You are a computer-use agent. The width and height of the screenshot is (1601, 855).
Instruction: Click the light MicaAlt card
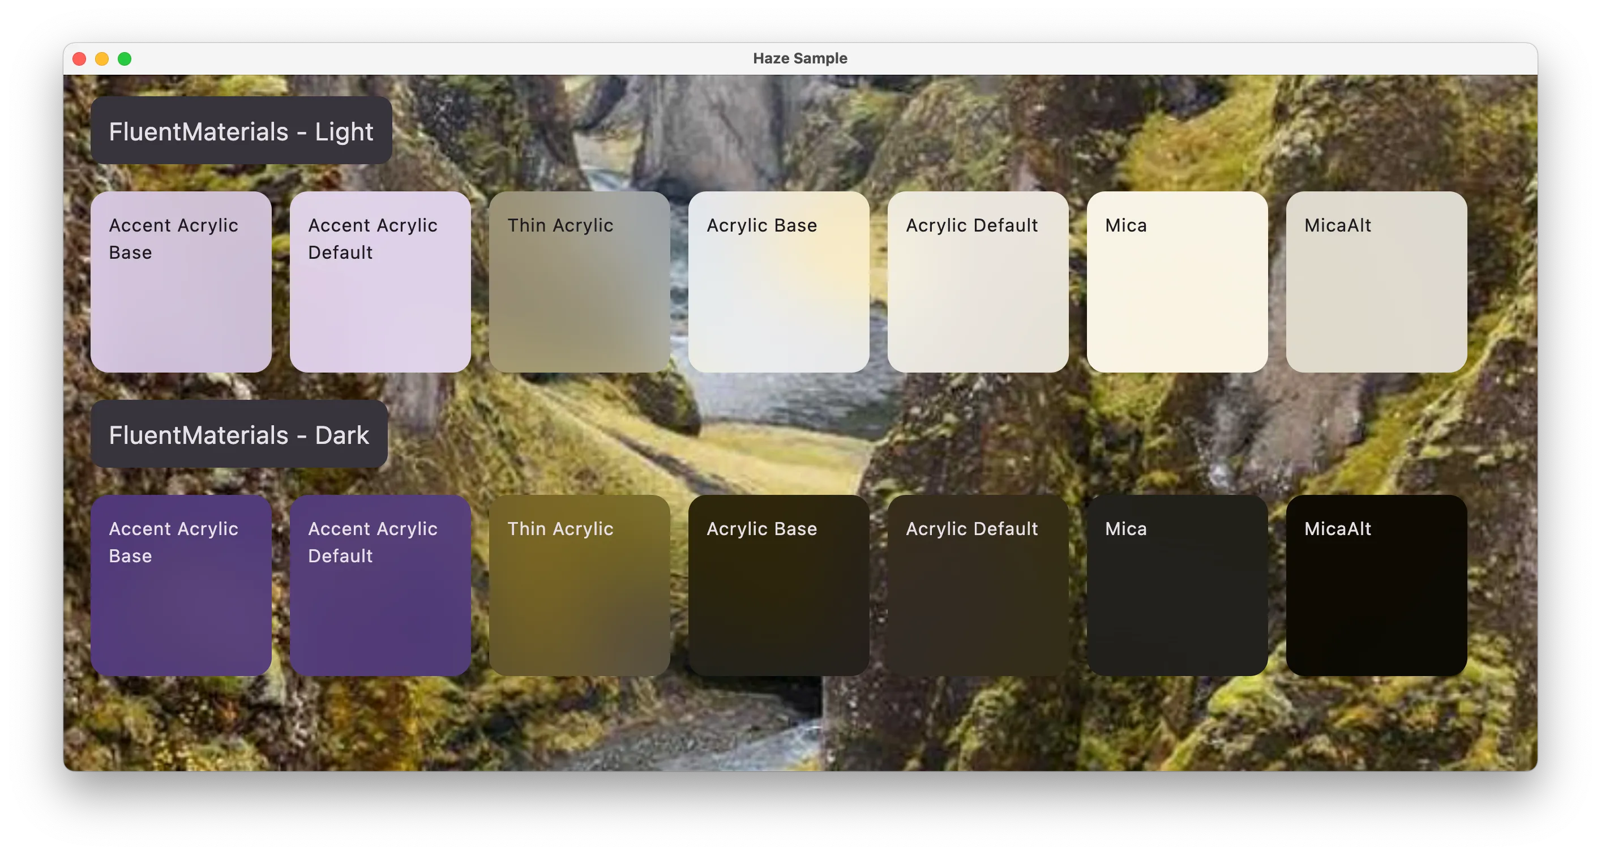coord(1376,281)
